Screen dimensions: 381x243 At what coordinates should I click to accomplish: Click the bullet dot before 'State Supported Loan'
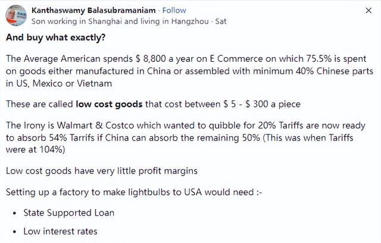point(13,213)
